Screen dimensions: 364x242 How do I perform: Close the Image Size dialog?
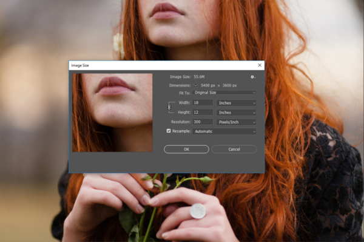[x=260, y=65]
